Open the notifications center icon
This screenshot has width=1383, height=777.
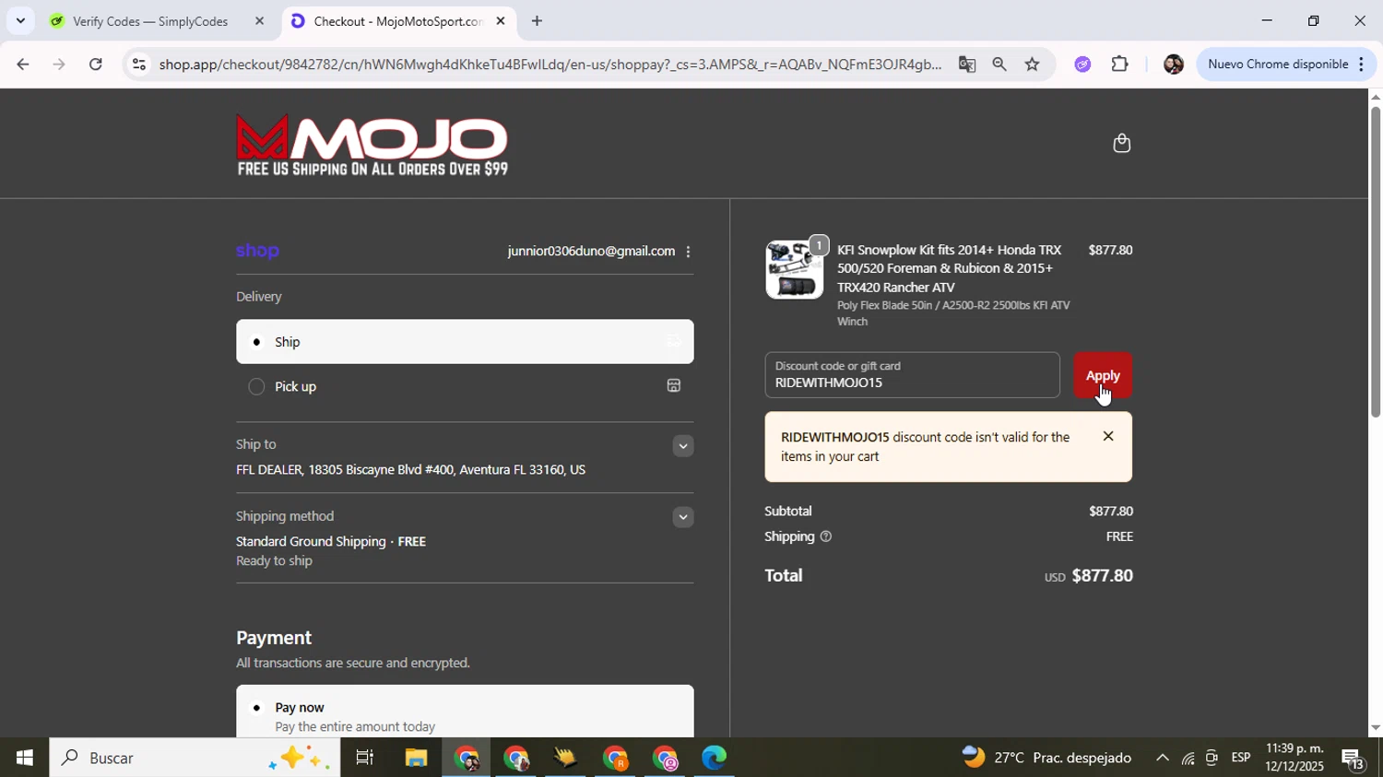pos(1353,759)
